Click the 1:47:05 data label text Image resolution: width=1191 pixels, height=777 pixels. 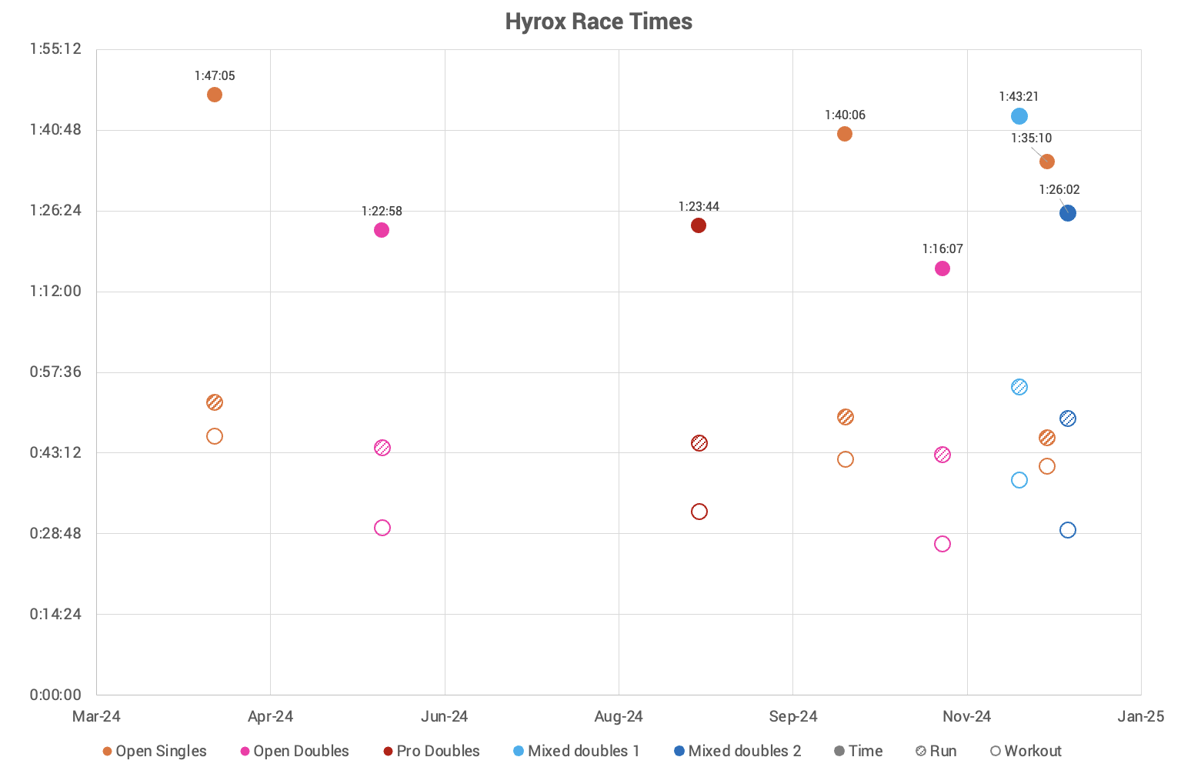215,75
